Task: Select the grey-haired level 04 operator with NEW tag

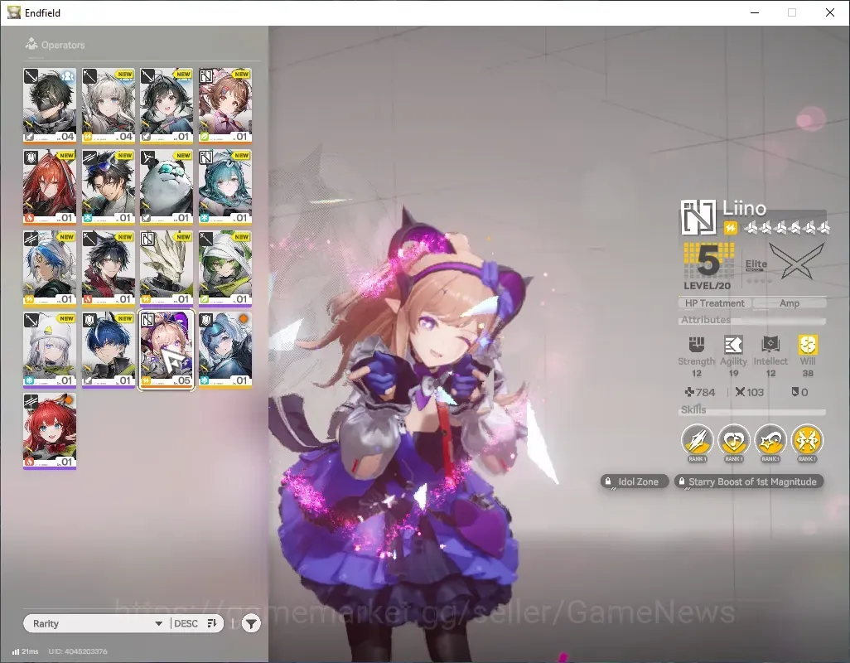Action: click(x=108, y=105)
